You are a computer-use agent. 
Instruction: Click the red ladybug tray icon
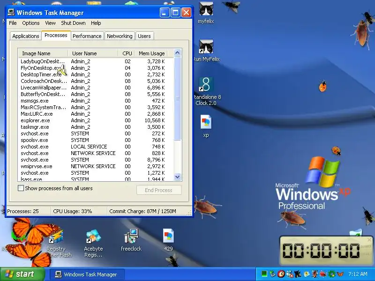pyautogui.click(x=323, y=274)
